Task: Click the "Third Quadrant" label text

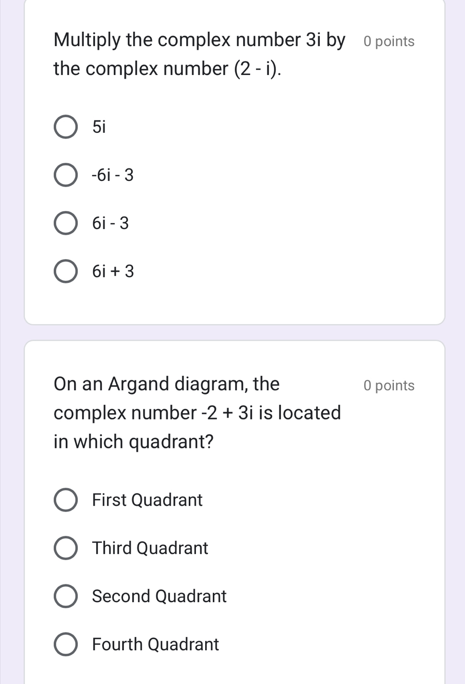Action: (150, 548)
